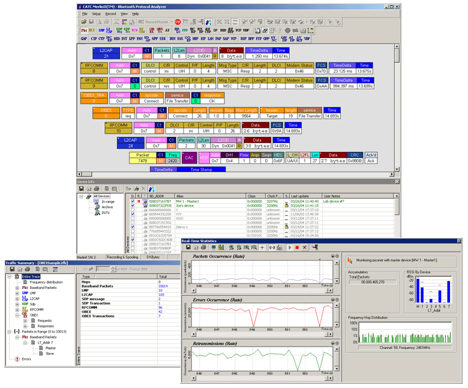Screen dimensions: 468x388
Task: Open a trace file with the folder icon
Action: click(x=84, y=22)
